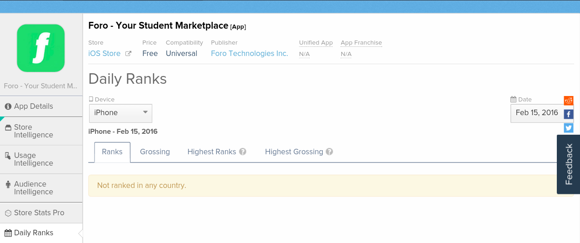This screenshot has height=243, width=580.
Task: Click the Highest Grossing help question icon
Action: pos(330,152)
